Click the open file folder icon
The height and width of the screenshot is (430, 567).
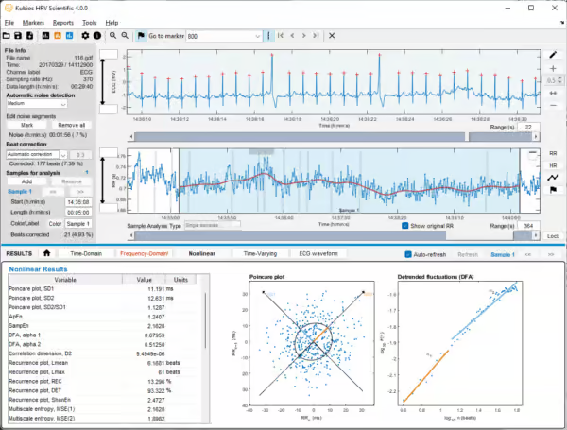point(8,35)
